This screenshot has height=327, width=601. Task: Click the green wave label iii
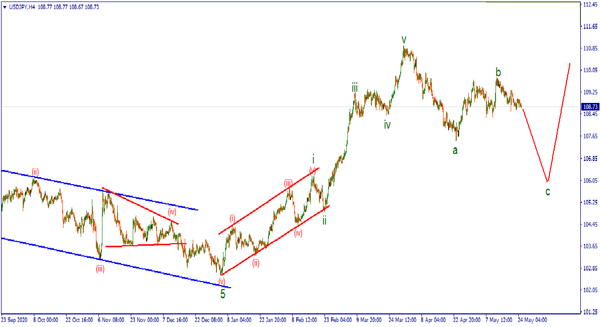355,88
